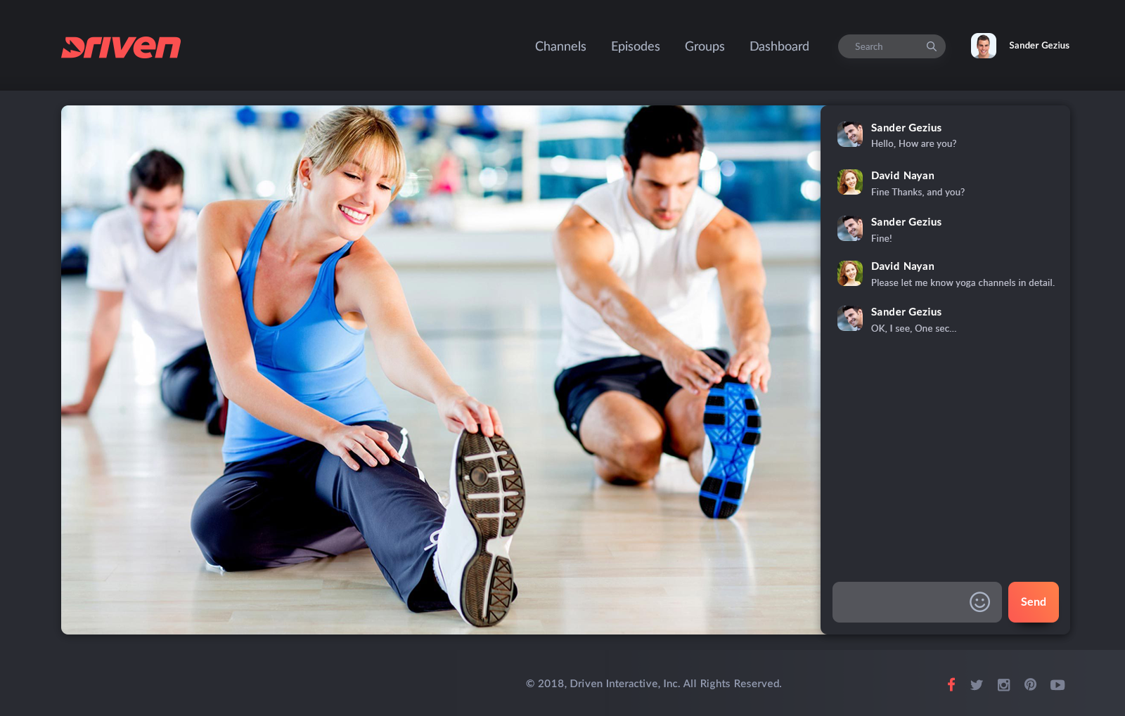Screen dimensions: 1125x716
Task: Click the Sander Gezius username in header
Action: point(1039,46)
